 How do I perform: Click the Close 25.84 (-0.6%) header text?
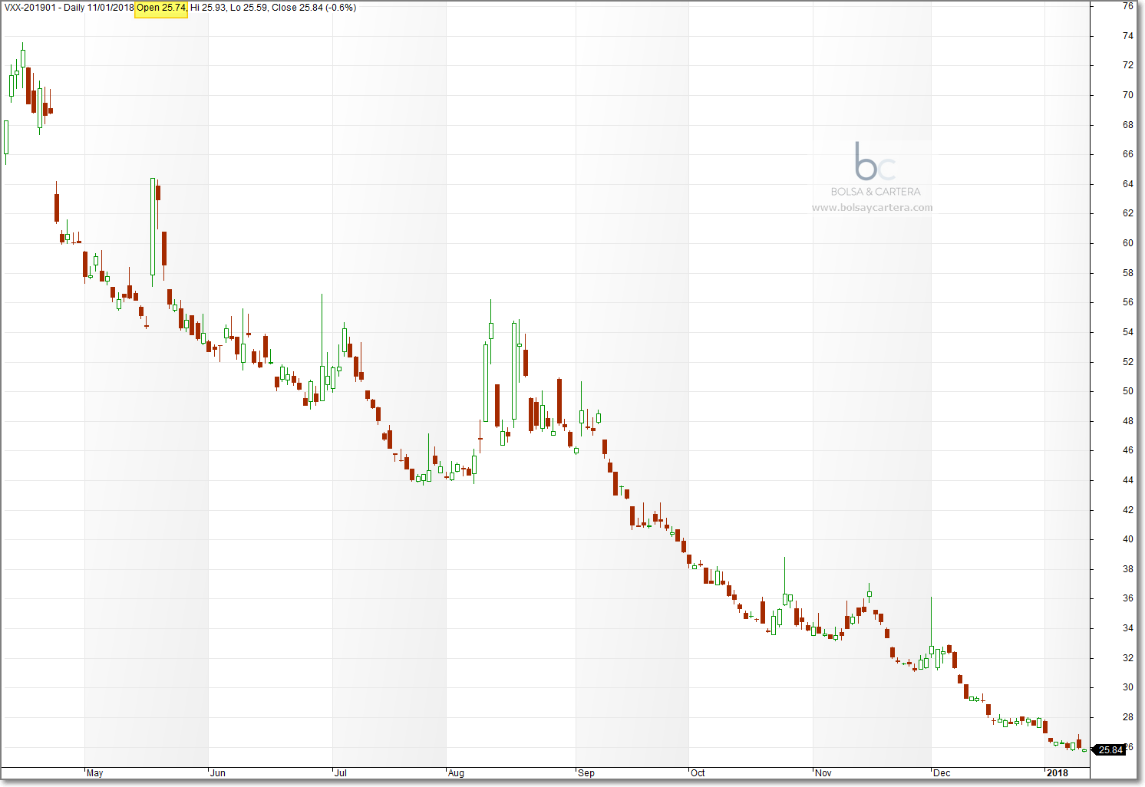click(314, 8)
